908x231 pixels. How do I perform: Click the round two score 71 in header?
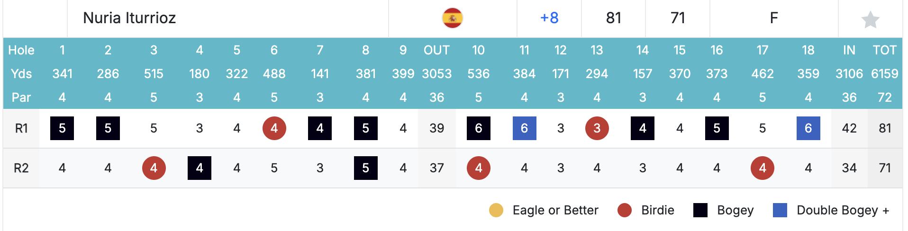tap(678, 18)
